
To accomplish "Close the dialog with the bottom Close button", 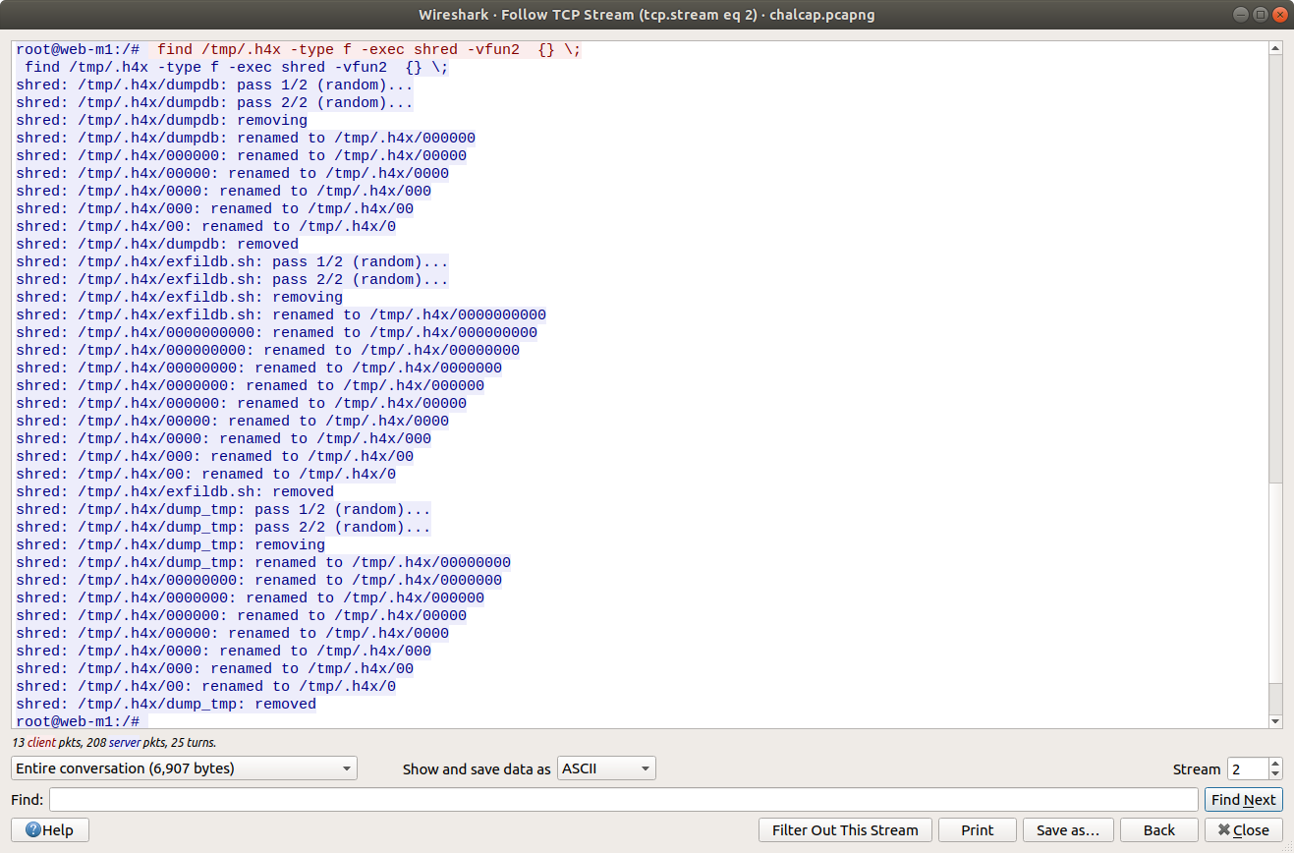I will click(x=1243, y=830).
